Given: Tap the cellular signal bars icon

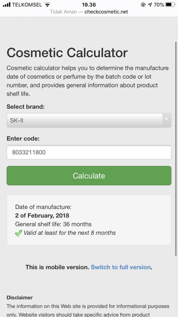Looking at the screenshot, I should pos(6,4).
